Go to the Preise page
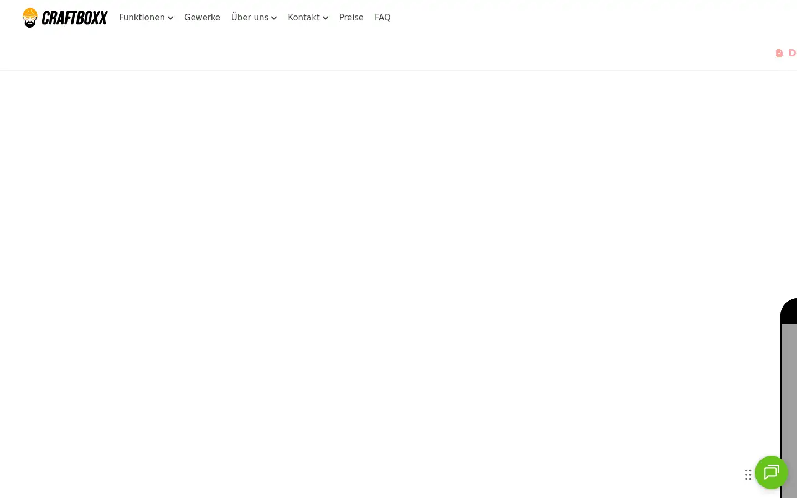This screenshot has height=498, width=797. pos(351,18)
